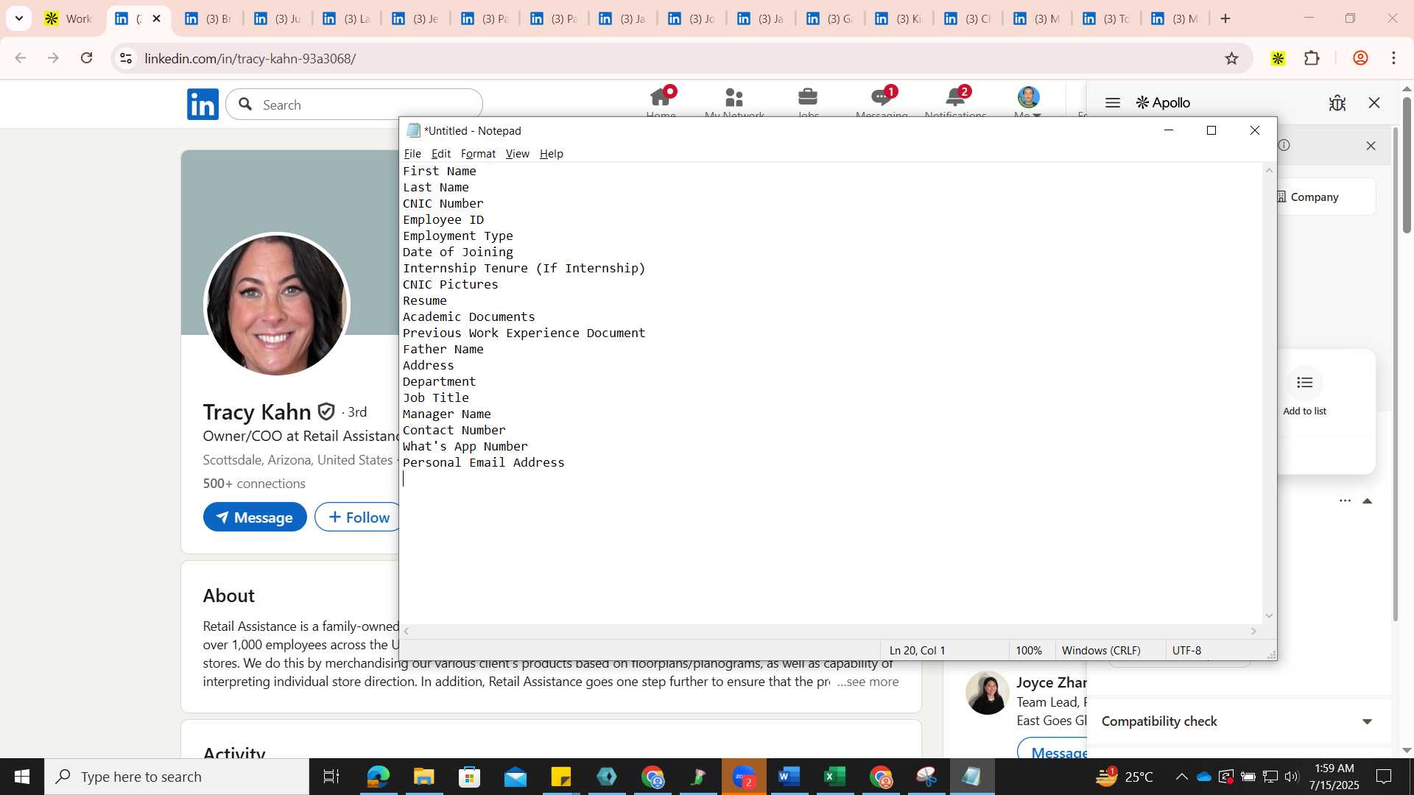This screenshot has height=795, width=1414.
Task: Open Excel from taskbar
Action: tap(834, 777)
